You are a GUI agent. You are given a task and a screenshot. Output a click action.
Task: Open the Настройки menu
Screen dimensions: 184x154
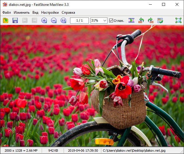coord(50,13)
